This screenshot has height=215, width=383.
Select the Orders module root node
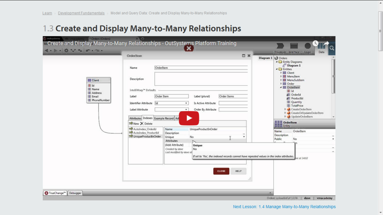pyautogui.click(x=283, y=58)
